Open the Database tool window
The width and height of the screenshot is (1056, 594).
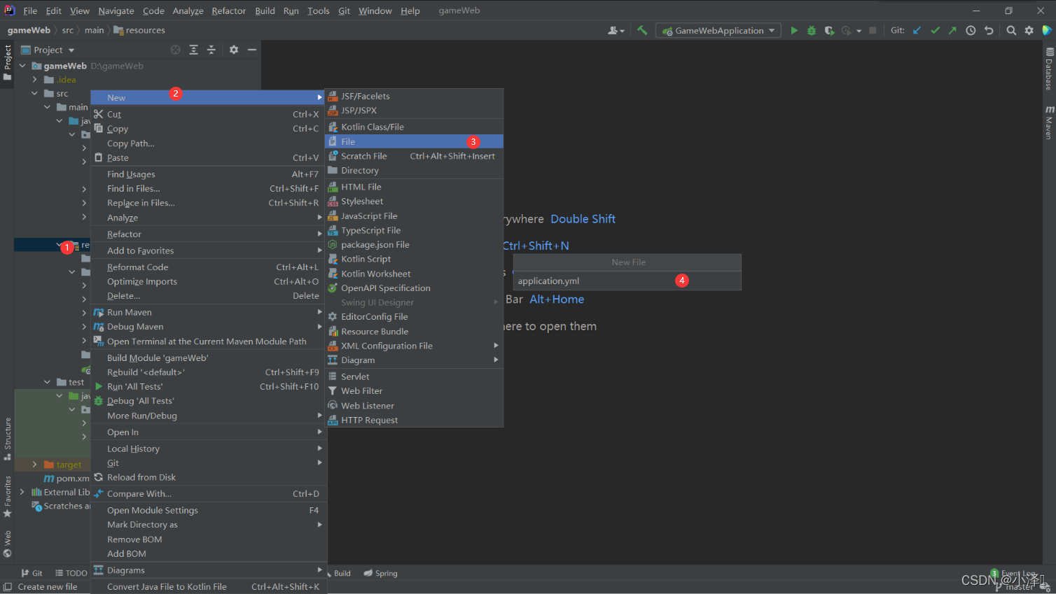1049,69
